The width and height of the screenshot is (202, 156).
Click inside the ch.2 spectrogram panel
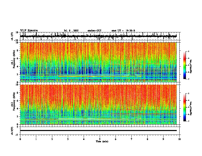98,105
